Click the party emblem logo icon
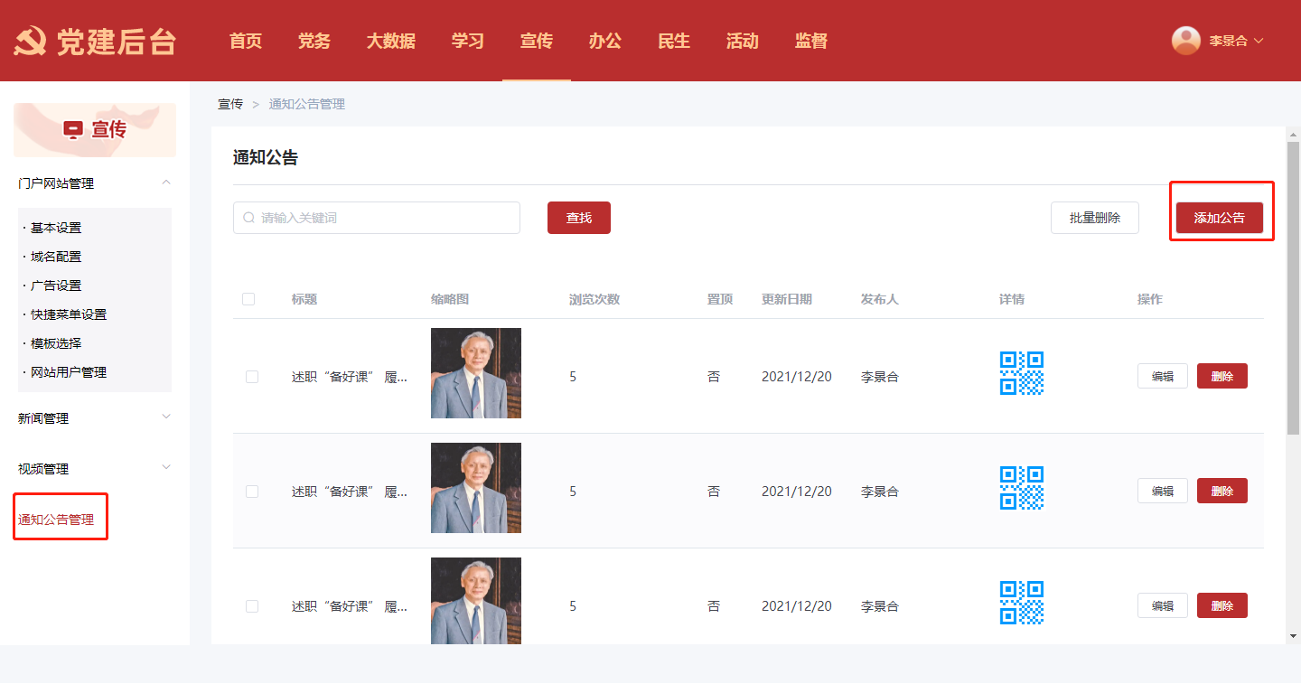The image size is (1301, 684). (x=31, y=42)
